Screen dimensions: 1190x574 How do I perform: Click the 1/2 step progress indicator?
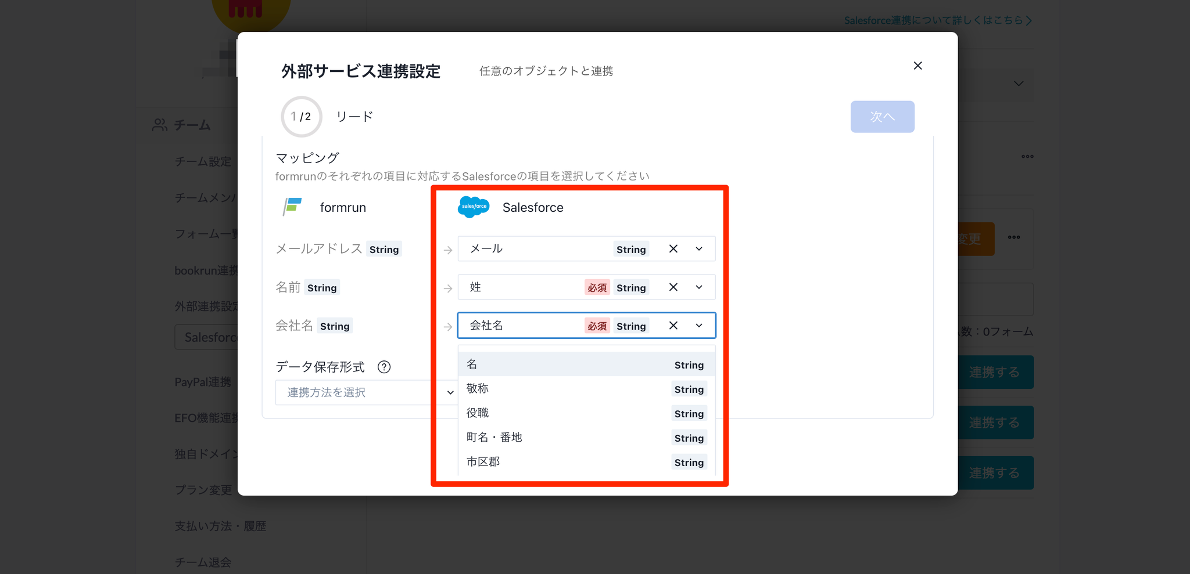(x=301, y=117)
